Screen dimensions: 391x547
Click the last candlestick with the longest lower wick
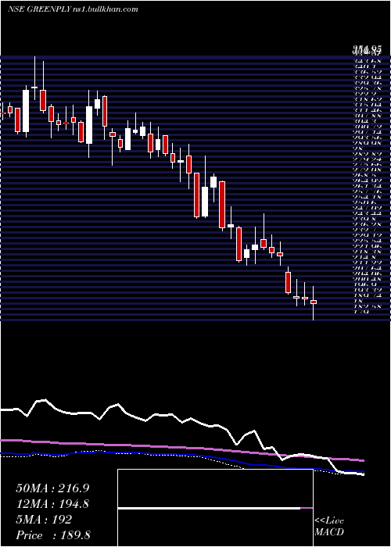[313, 303]
